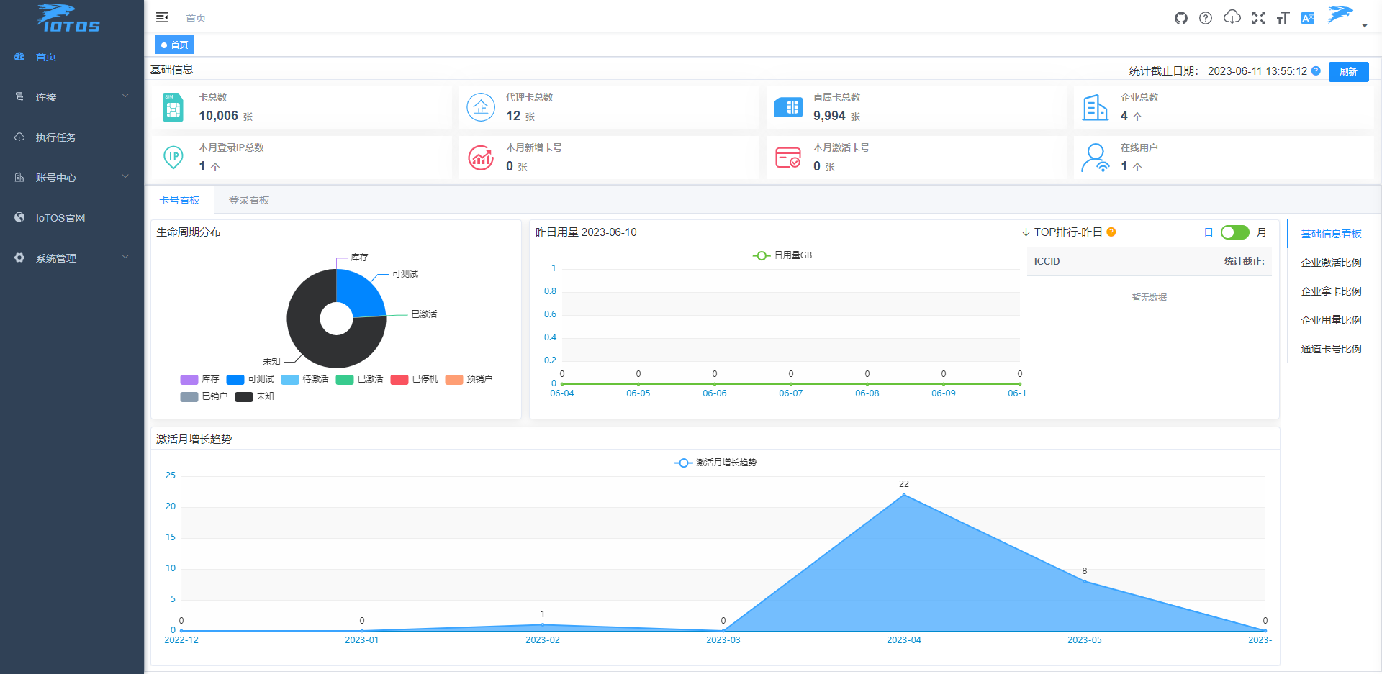This screenshot has height=674, width=1382.
Task: Toggle 激活月增长趋势 series legend
Action: [x=715, y=463]
